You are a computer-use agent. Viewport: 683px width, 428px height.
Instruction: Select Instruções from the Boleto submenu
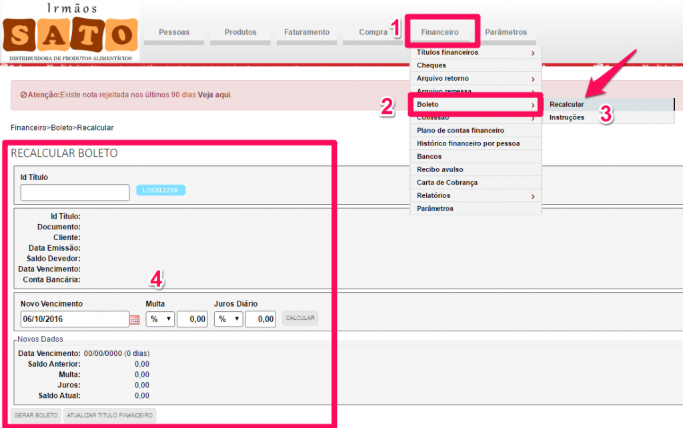point(567,117)
